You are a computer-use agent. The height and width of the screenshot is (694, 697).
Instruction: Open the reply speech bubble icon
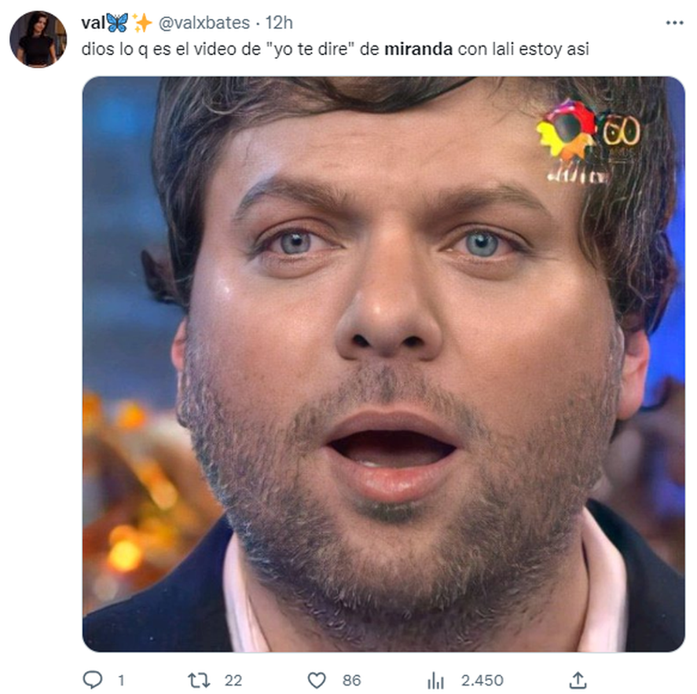(93, 680)
